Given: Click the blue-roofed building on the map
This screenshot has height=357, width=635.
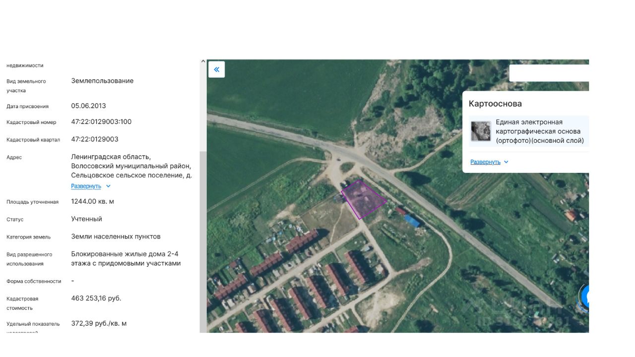Looking at the screenshot, I should (412, 221).
